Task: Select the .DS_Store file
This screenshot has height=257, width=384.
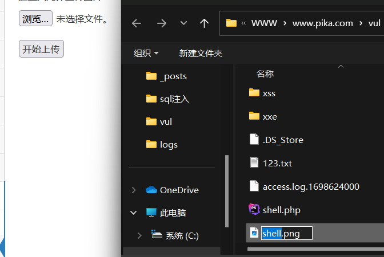Action: click(x=282, y=140)
